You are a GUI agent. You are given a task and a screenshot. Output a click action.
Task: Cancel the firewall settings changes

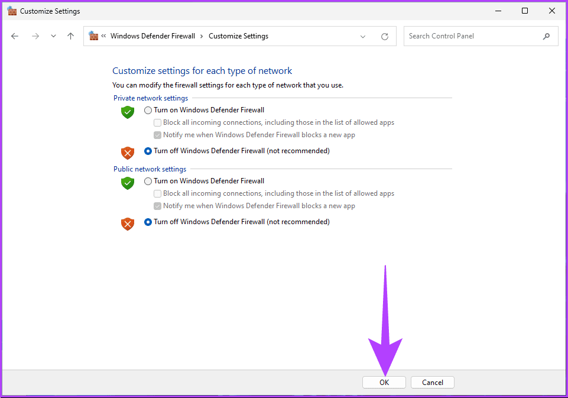pos(432,383)
